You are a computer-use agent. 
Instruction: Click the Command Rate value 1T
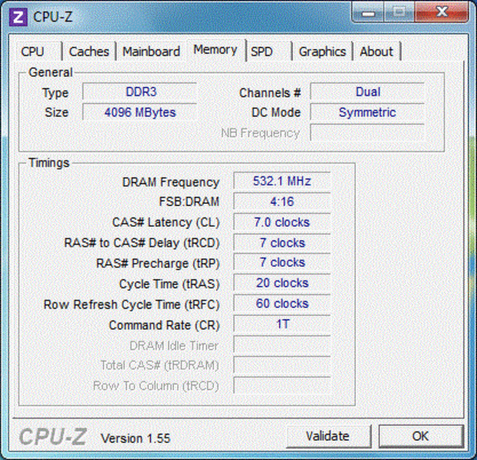click(282, 324)
